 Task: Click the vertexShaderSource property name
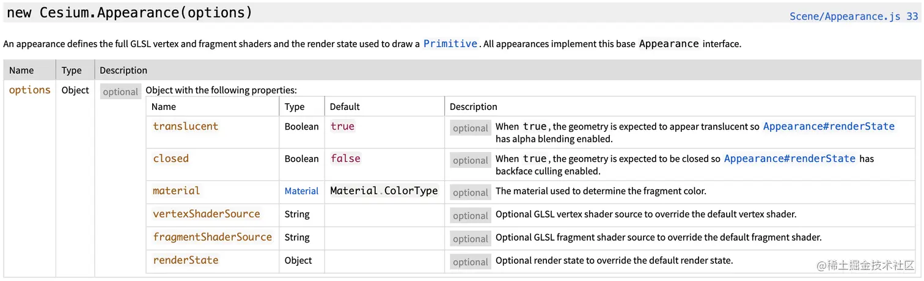pyautogui.click(x=206, y=214)
